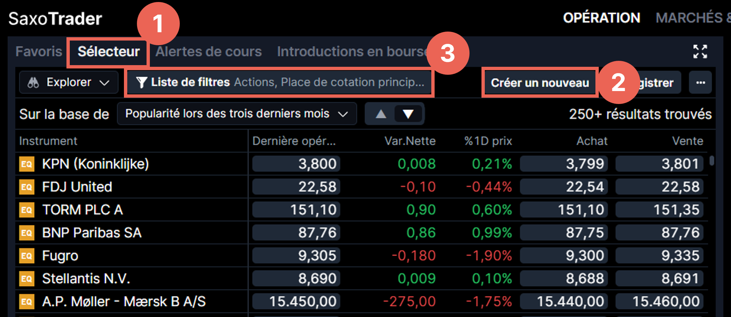
Task: Open the ellipsis more options menu
Action: coord(700,82)
